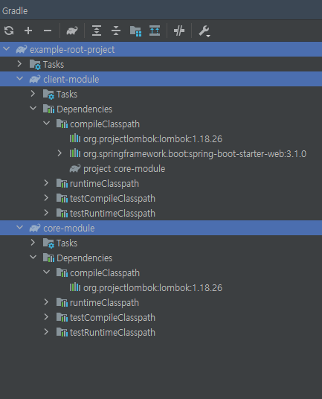Reload all Gradle projects icon
322x399 pixels.
tap(9, 31)
